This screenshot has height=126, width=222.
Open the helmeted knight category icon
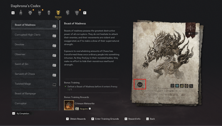[x=21, y=13]
